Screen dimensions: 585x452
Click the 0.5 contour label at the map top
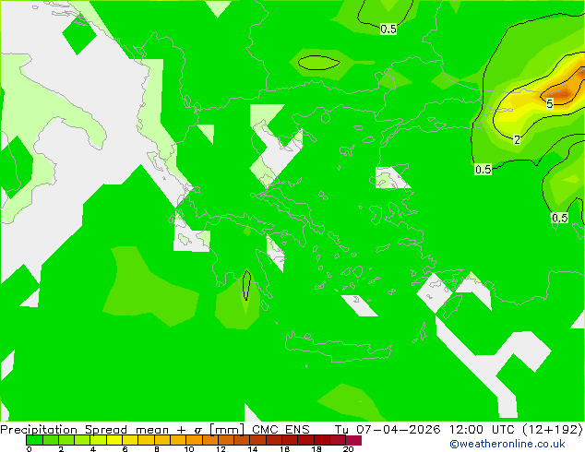[x=388, y=30]
